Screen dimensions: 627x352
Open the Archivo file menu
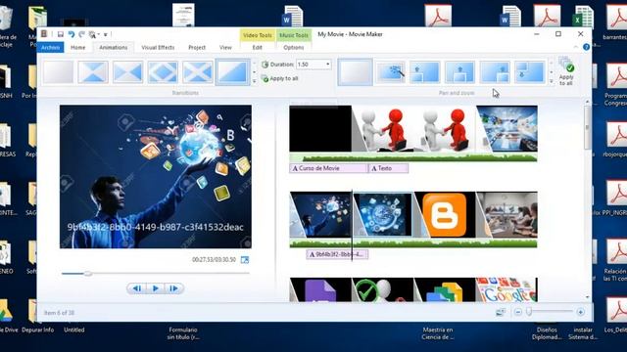pos(50,48)
